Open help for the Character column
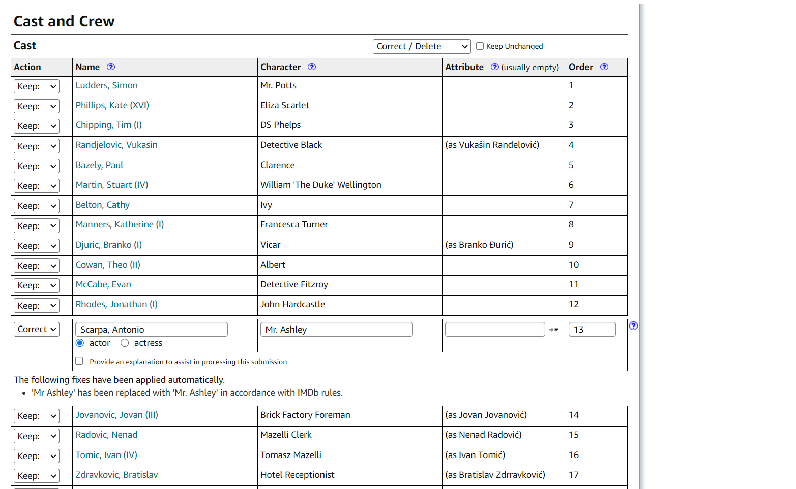Image resolution: width=796 pixels, height=489 pixels. click(312, 67)
